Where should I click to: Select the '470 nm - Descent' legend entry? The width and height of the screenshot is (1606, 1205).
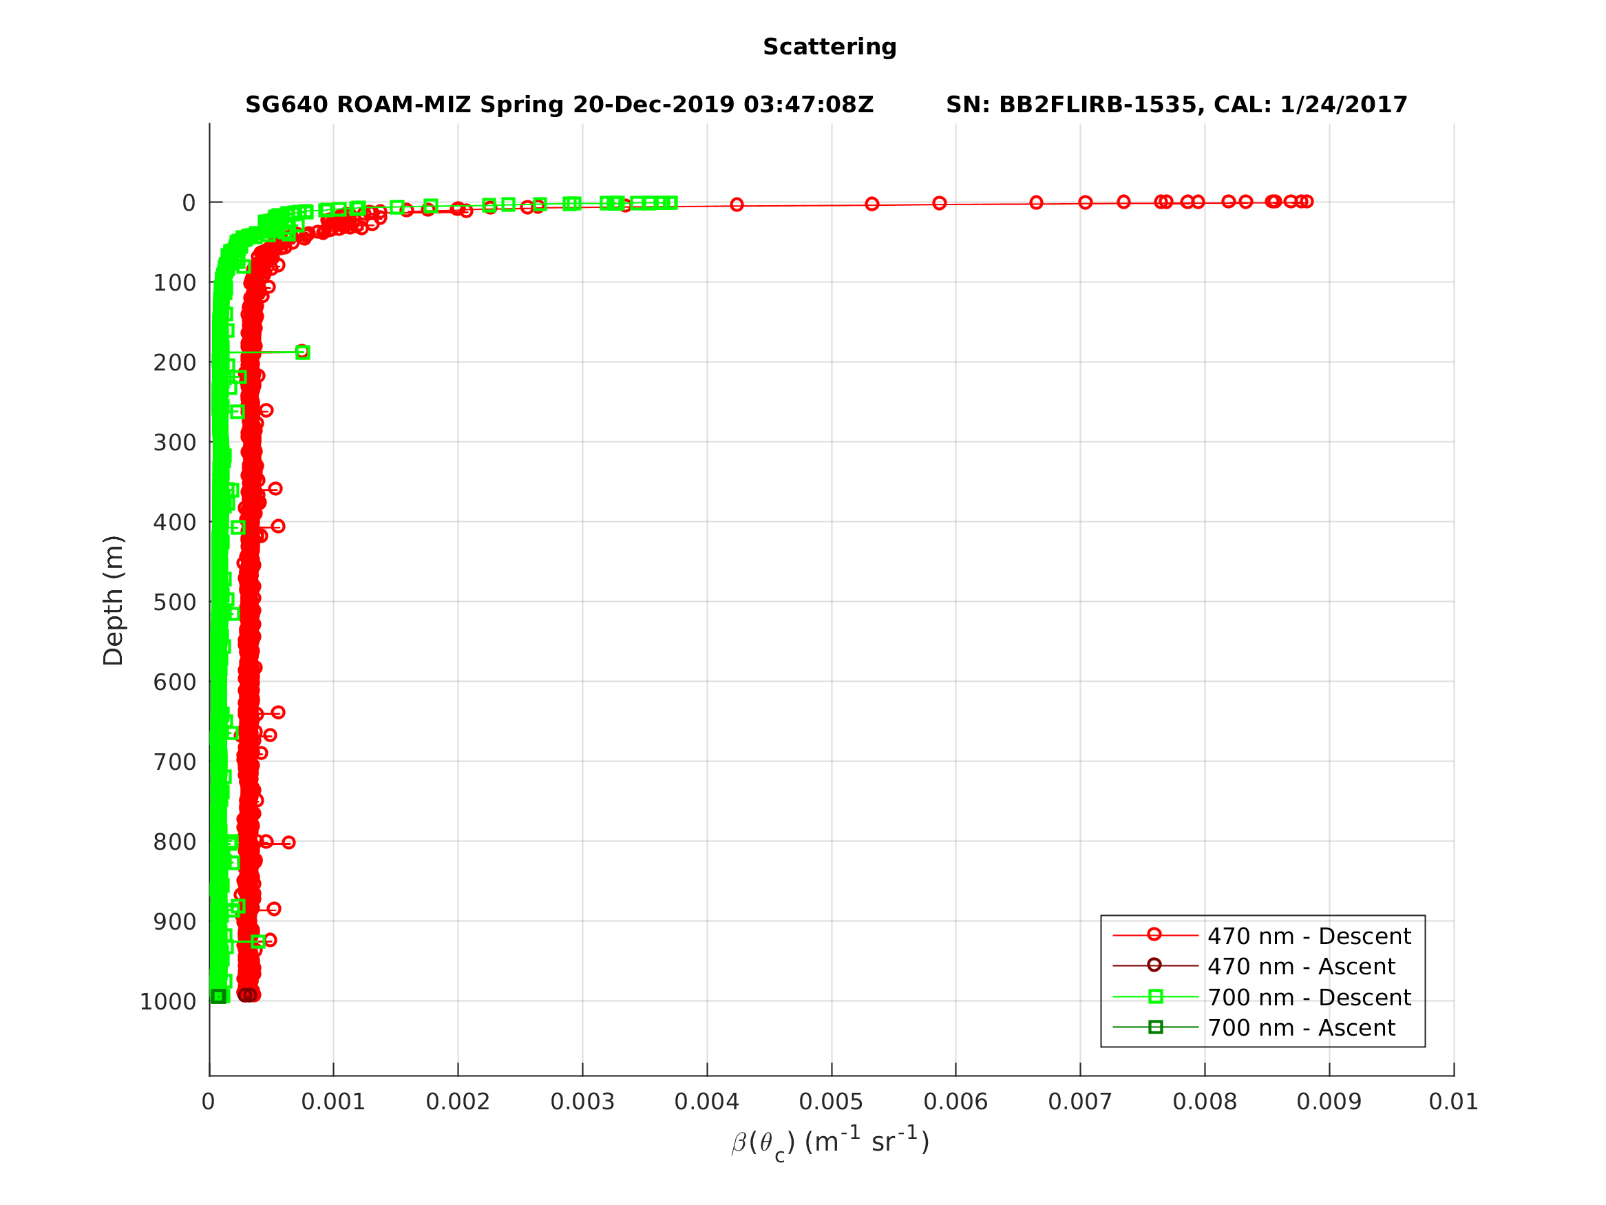[x=1262, y=936]
